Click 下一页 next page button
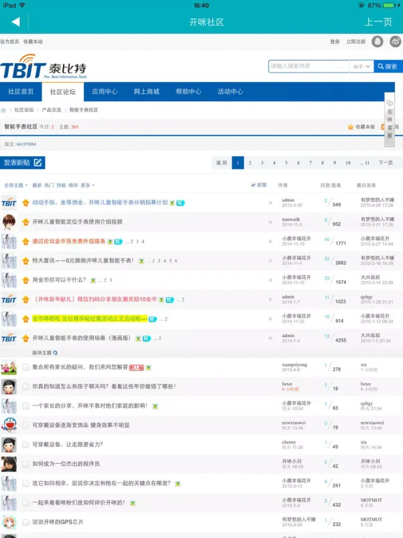Viewport: 403px width, 538px height. click(x=385, y=162)
